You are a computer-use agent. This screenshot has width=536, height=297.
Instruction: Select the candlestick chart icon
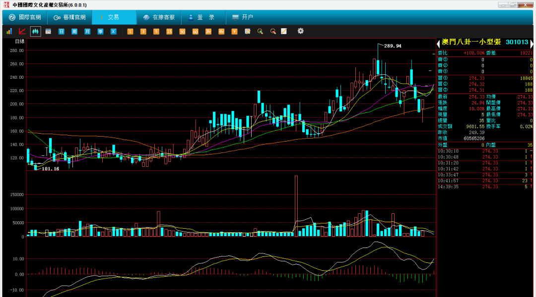35,31
